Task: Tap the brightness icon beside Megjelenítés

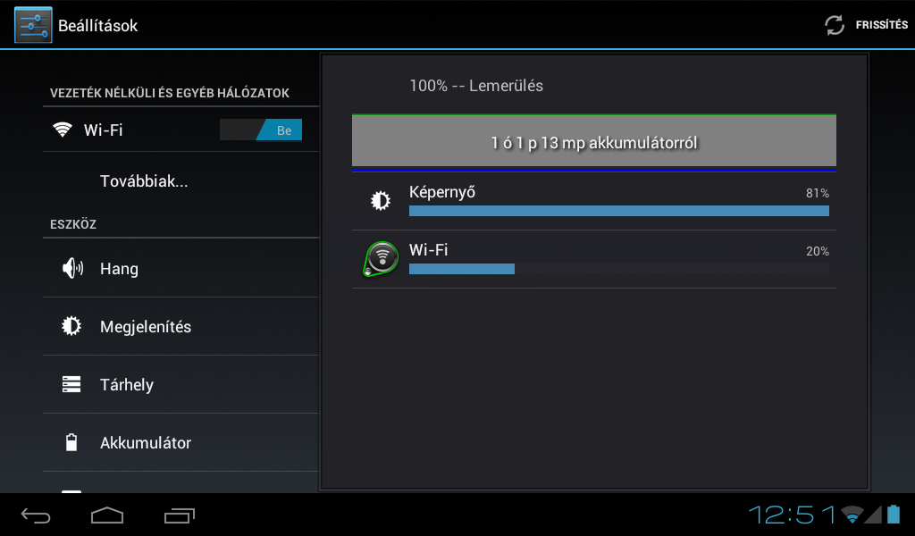Action: coord(71,326)
